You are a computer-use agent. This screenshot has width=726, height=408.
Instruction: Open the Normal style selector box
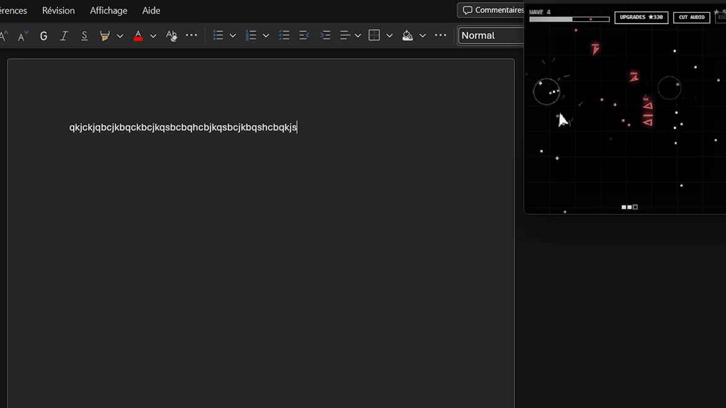click(x=491, y=35)
